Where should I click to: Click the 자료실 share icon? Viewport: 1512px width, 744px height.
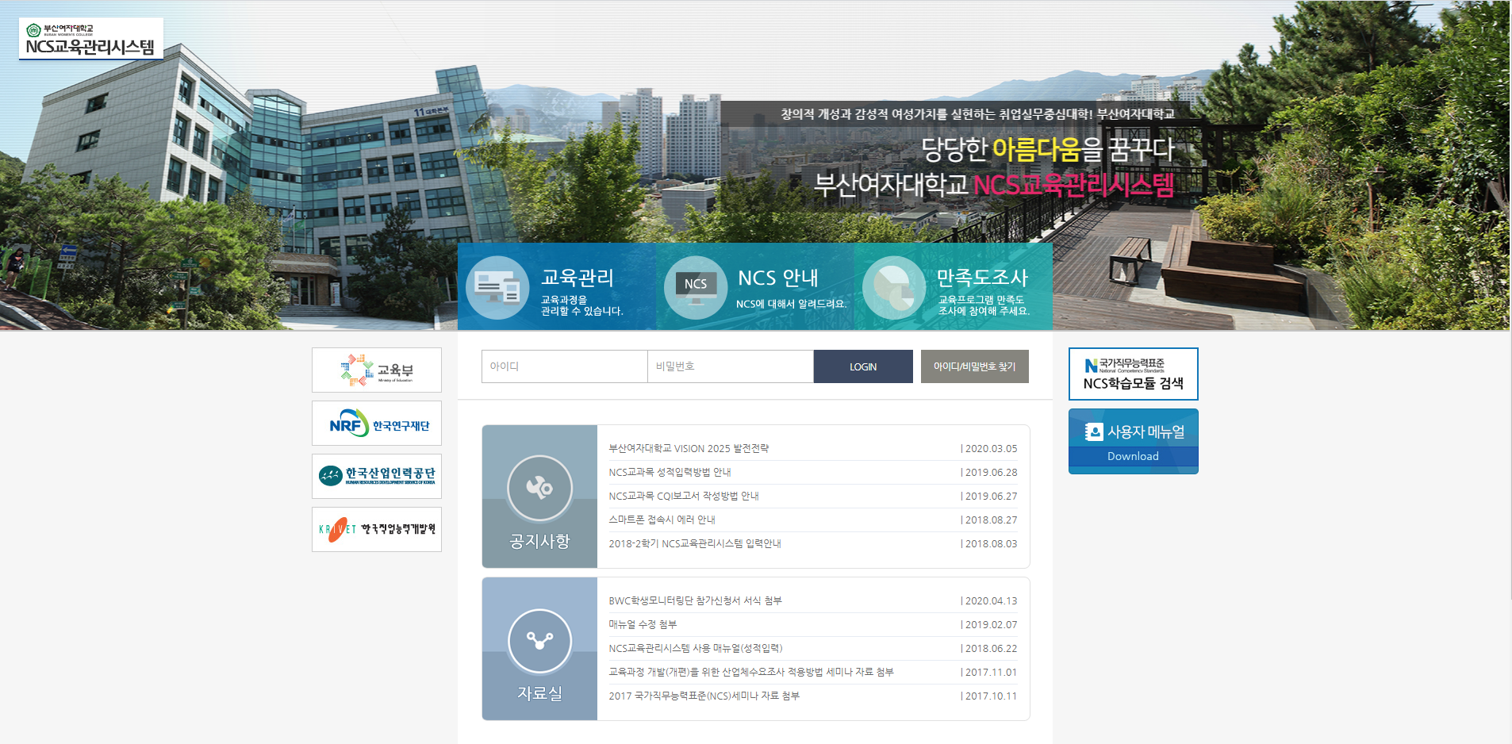539,641
